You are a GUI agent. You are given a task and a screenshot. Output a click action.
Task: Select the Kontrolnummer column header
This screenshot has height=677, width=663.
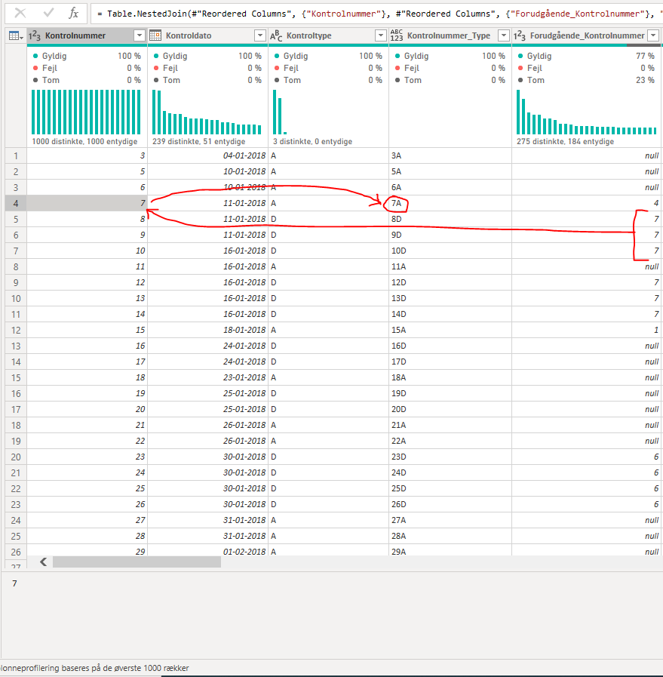tap(87, 35)
